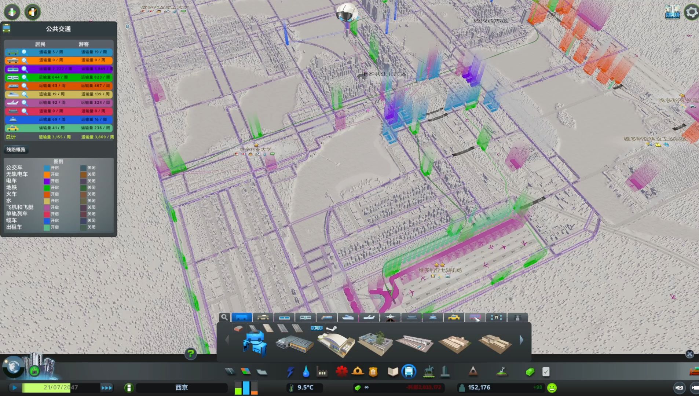Viewport: 699px width, 396px height.
Task: Click the magnifier in the red monorail row
Action: 25,111
